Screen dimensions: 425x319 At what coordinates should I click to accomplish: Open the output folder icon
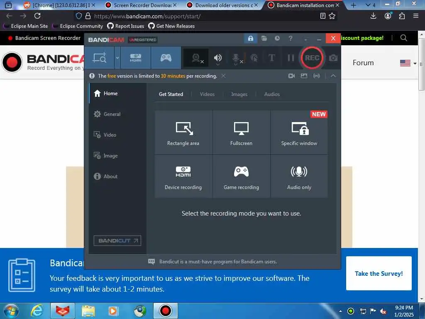pos(264,38)
